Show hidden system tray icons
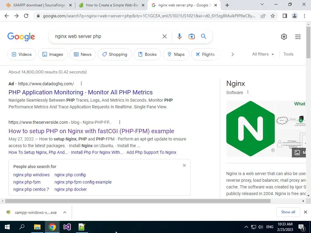Viewport: 311px width, 233px height. [246, 227]
